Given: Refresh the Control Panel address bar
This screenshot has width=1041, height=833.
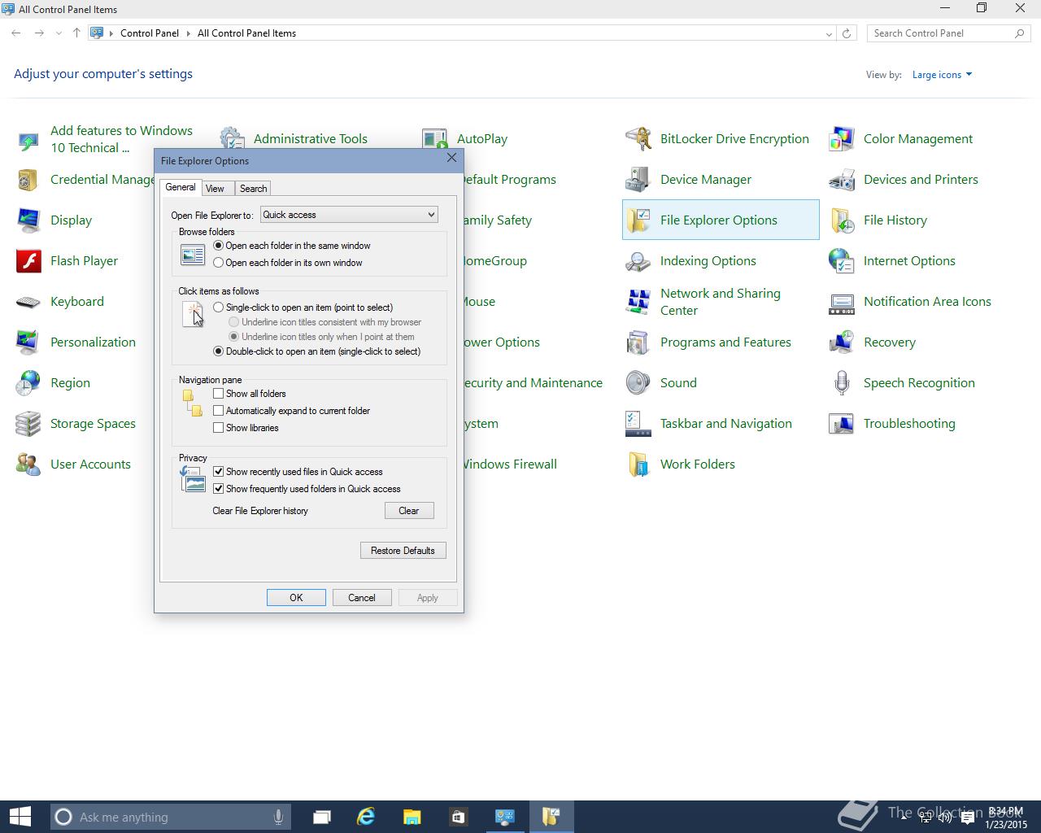Looking at the screenshot, I should click(x=847, y=33).
